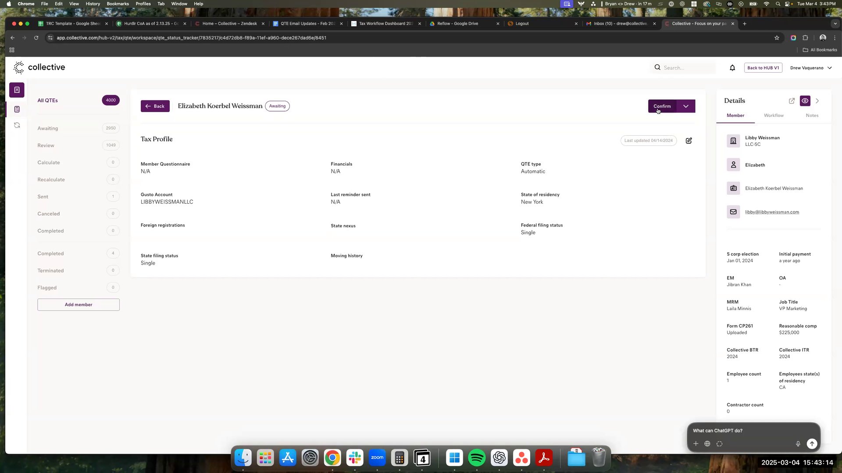Click the refresh cycle sidebar icon
This screenshot has height=473, width=842.
click(17, 125)
